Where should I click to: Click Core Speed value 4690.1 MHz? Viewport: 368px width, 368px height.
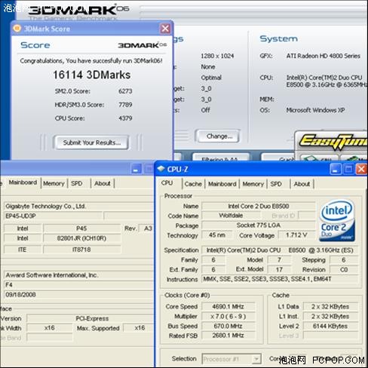(228, 307)
